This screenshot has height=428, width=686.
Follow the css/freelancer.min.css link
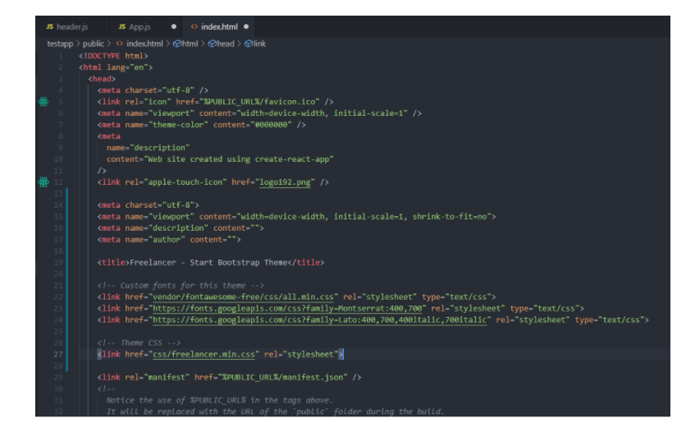pos(204,354)
